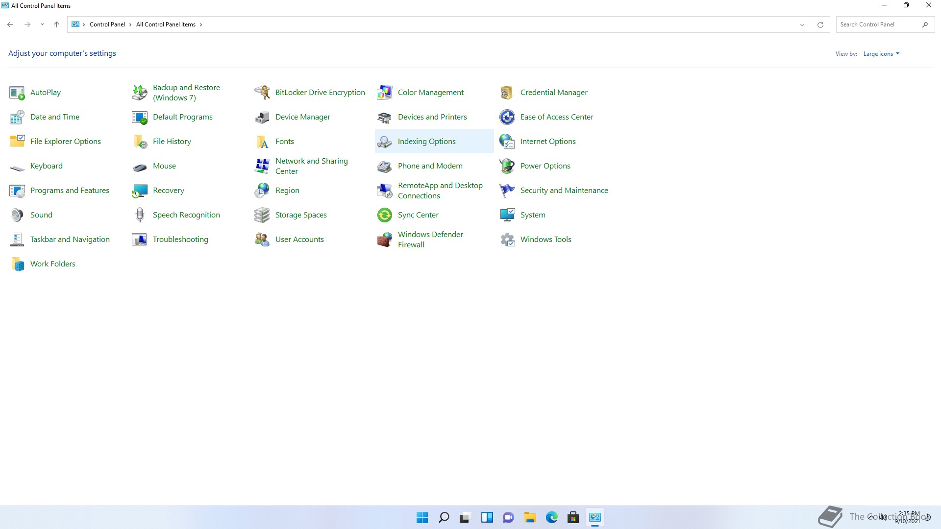Refresh the Control Panel view
Image resolution: width=941 pixels, height=529 pixels.
(820, 24)
